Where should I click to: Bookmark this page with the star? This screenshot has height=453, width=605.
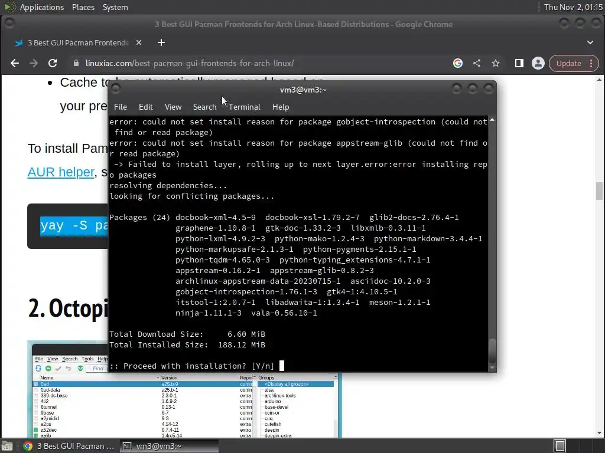(496, 63)
